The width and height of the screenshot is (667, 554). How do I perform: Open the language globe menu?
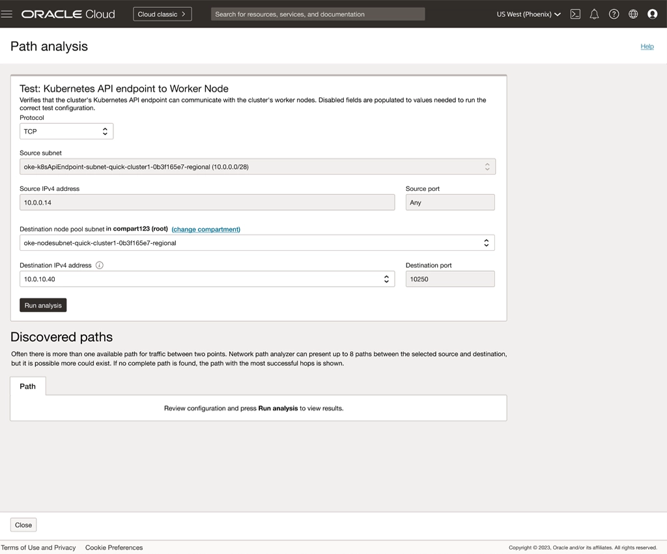(x=633, y=14)
